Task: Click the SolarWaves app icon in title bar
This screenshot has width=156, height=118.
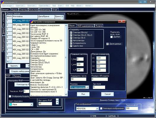Action: [2, 2]
